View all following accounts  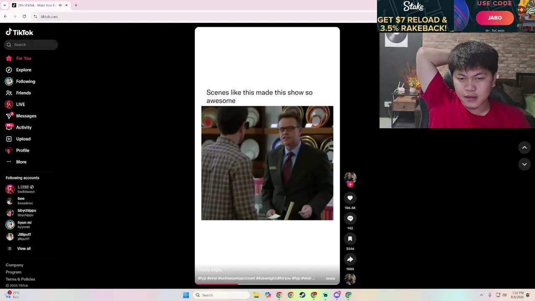[19, 249]
